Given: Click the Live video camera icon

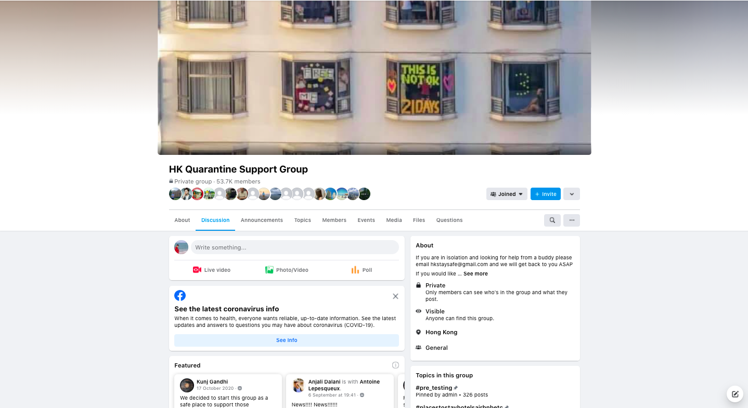Looking at the screenshot, I should 197,270.
